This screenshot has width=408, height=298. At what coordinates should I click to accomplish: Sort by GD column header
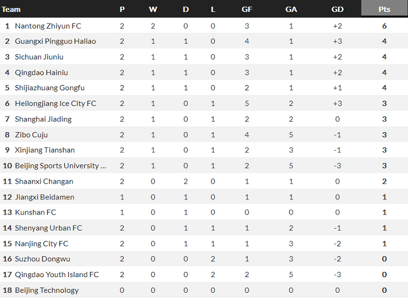(x=337, y=9)
